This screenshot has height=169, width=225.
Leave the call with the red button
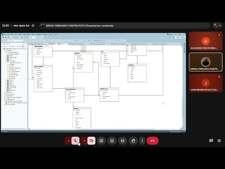pos(153,141)
